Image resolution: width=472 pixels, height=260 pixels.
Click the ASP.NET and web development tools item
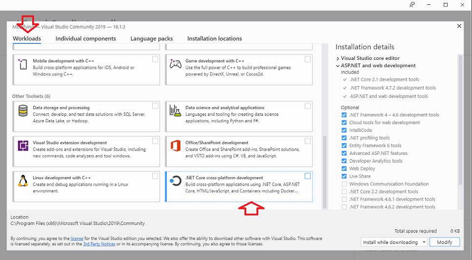pos(389,96)
